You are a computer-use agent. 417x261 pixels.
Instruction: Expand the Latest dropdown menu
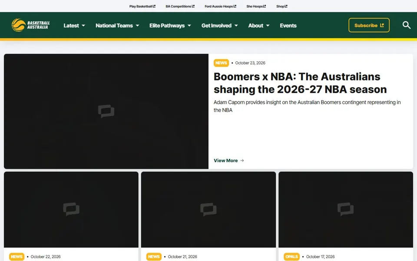point(74,26)
